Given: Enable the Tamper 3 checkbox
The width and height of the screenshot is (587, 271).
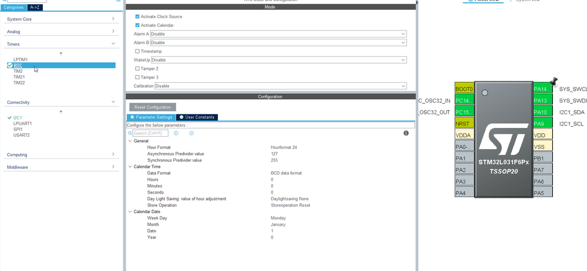Looking at the screenshot, I should click(x=137, y=77).
